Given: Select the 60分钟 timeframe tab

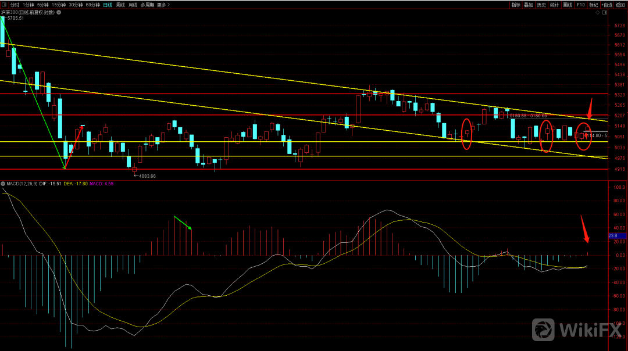Looking at the screenshot, I should point(92,5).
